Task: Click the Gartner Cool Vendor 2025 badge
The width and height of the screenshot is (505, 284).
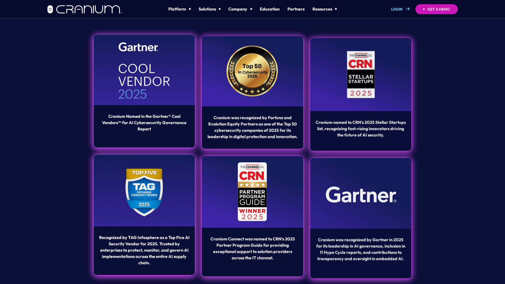Action: (144, 70)
